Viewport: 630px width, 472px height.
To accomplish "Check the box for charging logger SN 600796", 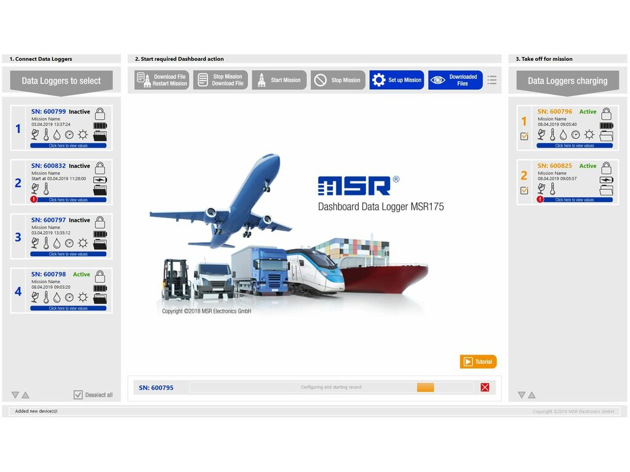I will point(524,136).
